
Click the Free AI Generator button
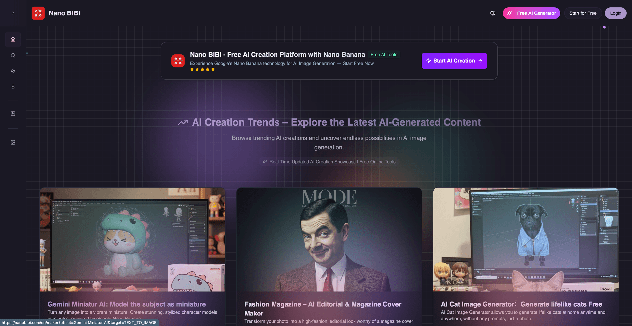tap(531, 13)
